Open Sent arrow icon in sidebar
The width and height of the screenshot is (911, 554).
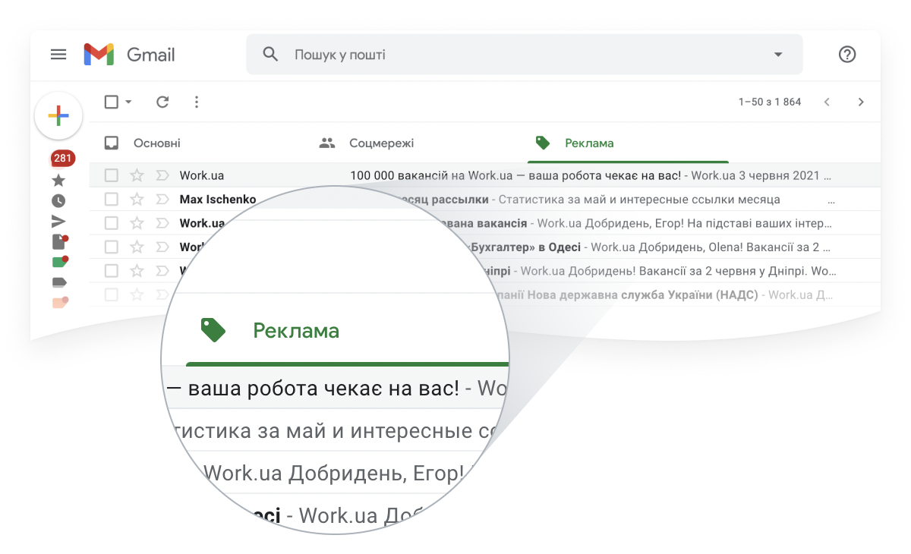point(58,222)
